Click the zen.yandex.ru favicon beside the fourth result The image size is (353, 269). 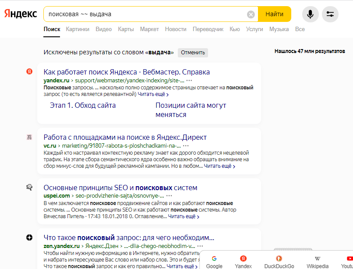pos(29,237)
